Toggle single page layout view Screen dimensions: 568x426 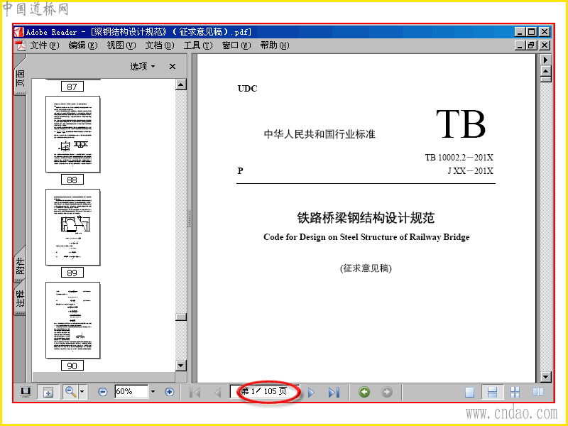(470, 392)
